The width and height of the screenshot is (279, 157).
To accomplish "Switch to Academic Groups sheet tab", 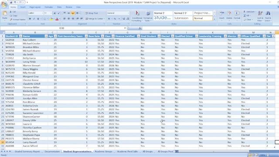I will 103,151.
